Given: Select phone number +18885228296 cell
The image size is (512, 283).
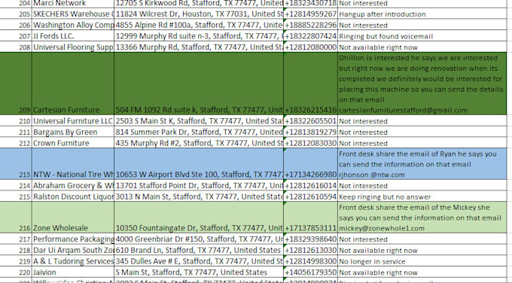Looking at the screenshot, I should point(310,25).
